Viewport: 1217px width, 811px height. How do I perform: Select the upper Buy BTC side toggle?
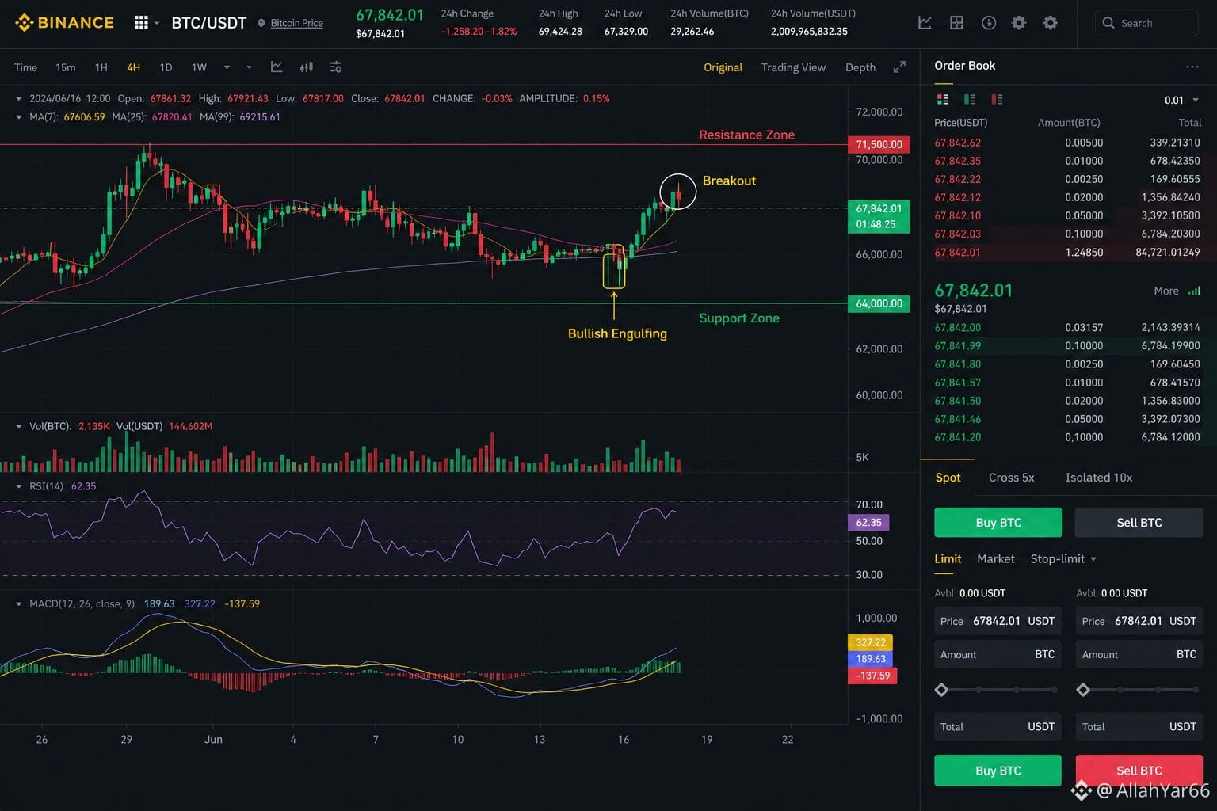(x=998, y=523)
